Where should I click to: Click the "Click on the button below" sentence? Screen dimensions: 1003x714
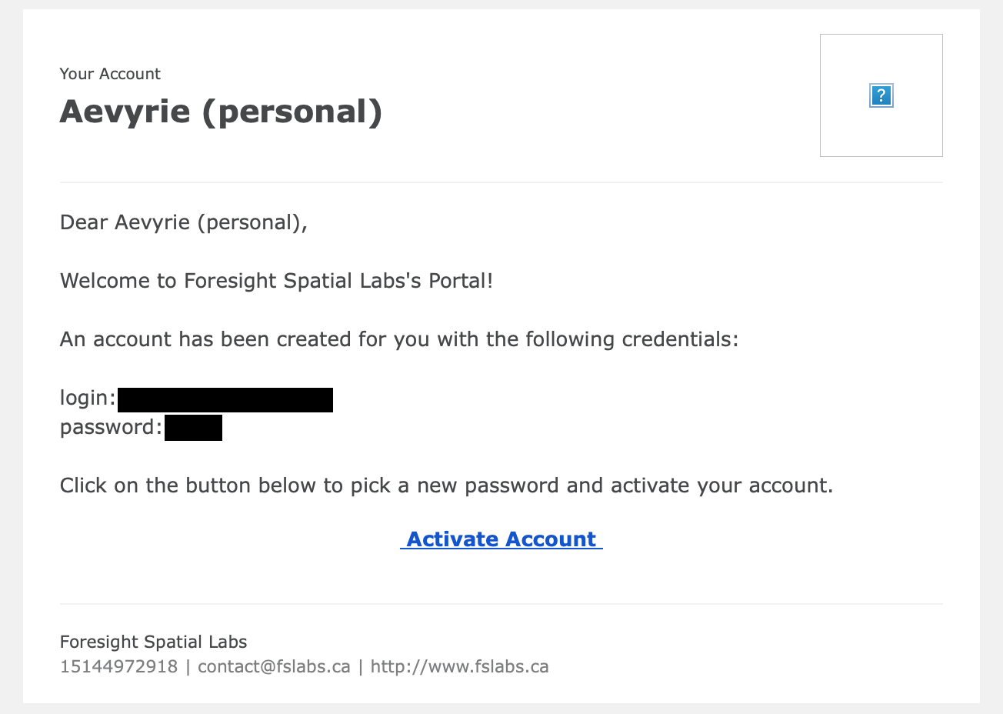[x=446, y=485]
